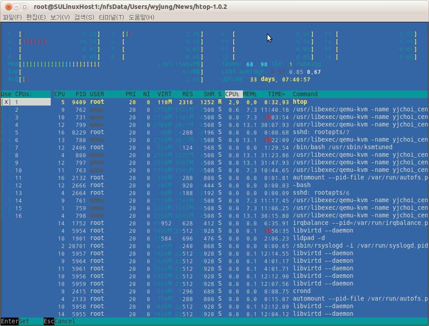Select the htop process row
This screenshot has height=326, width=429.
point(241,102)
